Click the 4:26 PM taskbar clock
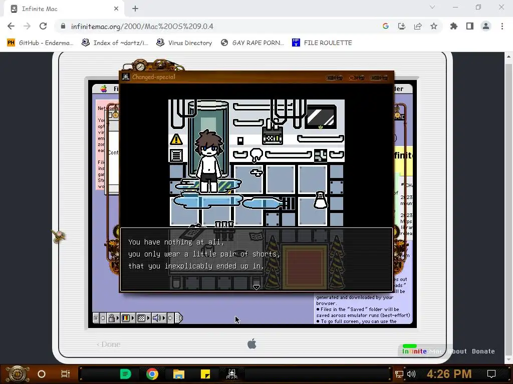 point(449,374)
